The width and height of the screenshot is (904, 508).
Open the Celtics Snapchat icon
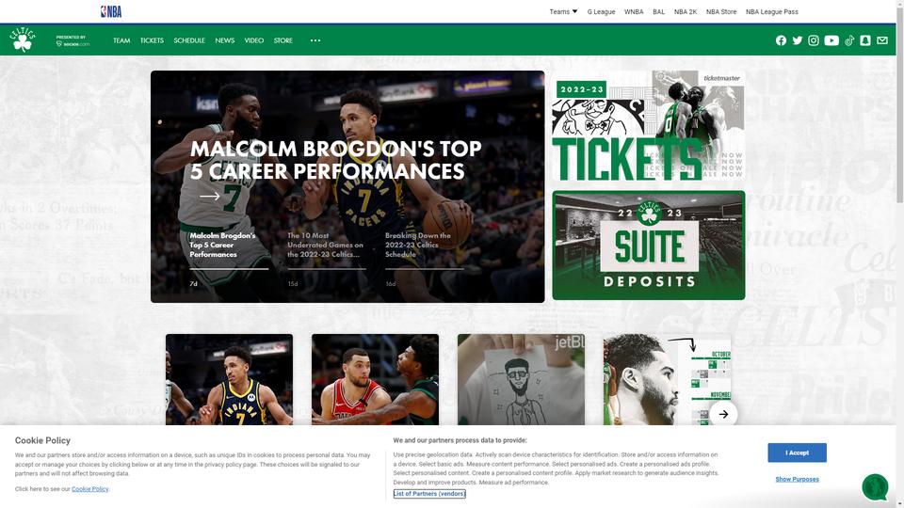[x=865, y=40]
